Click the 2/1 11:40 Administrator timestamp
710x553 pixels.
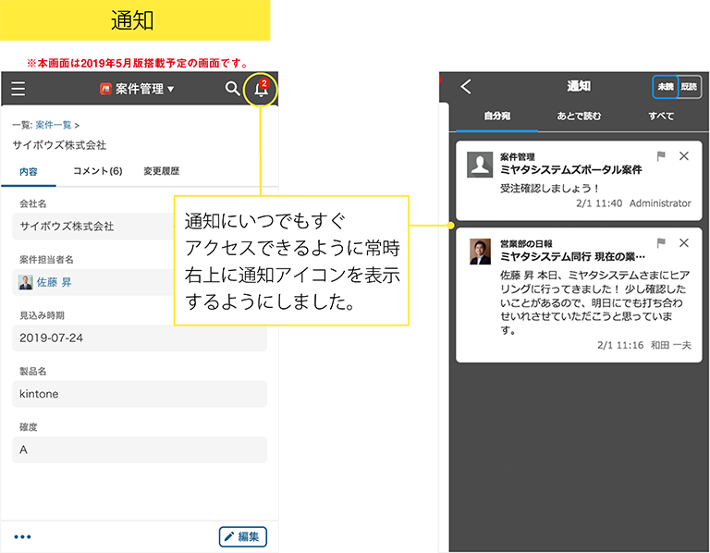tap(633, 203)
